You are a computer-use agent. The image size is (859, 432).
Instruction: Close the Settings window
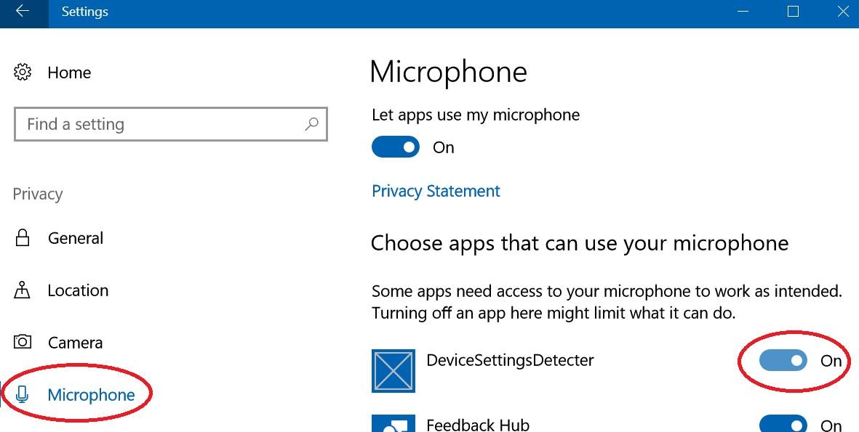point(843,12)
